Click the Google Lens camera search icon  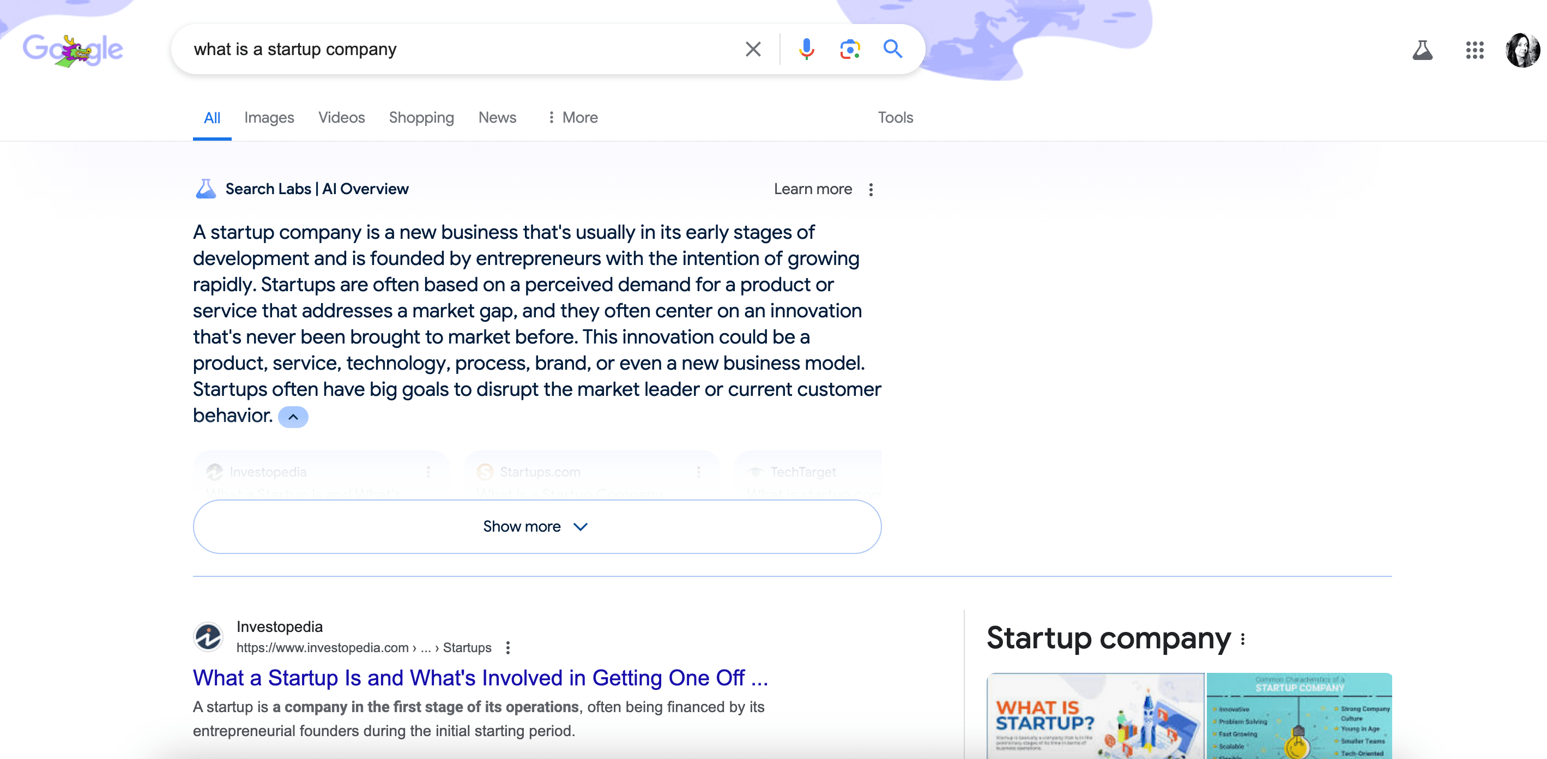(x=849, y=50)
